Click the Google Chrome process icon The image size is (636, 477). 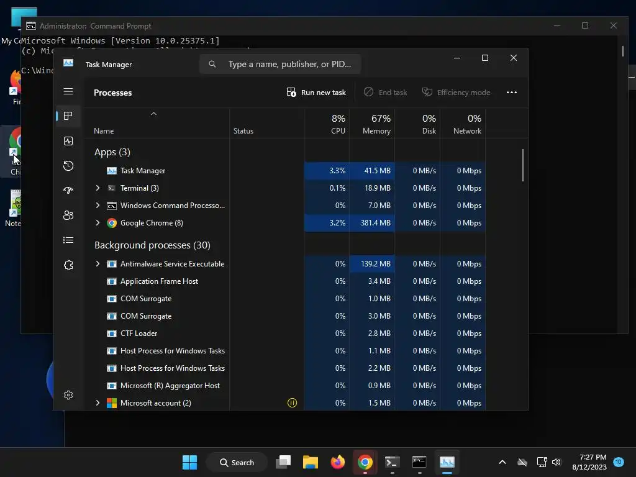click(x=112, y=223)
